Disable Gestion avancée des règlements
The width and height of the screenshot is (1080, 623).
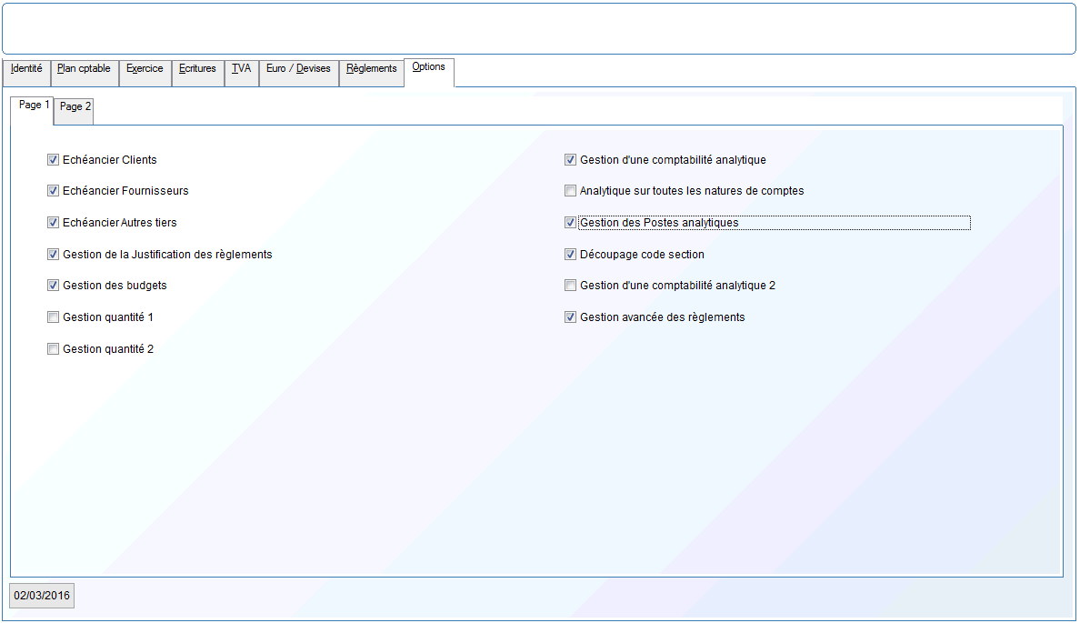click(x=570, y=317)
